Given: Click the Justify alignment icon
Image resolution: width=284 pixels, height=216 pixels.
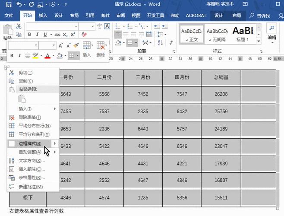Looking at the screenshot, I should 142,34.
